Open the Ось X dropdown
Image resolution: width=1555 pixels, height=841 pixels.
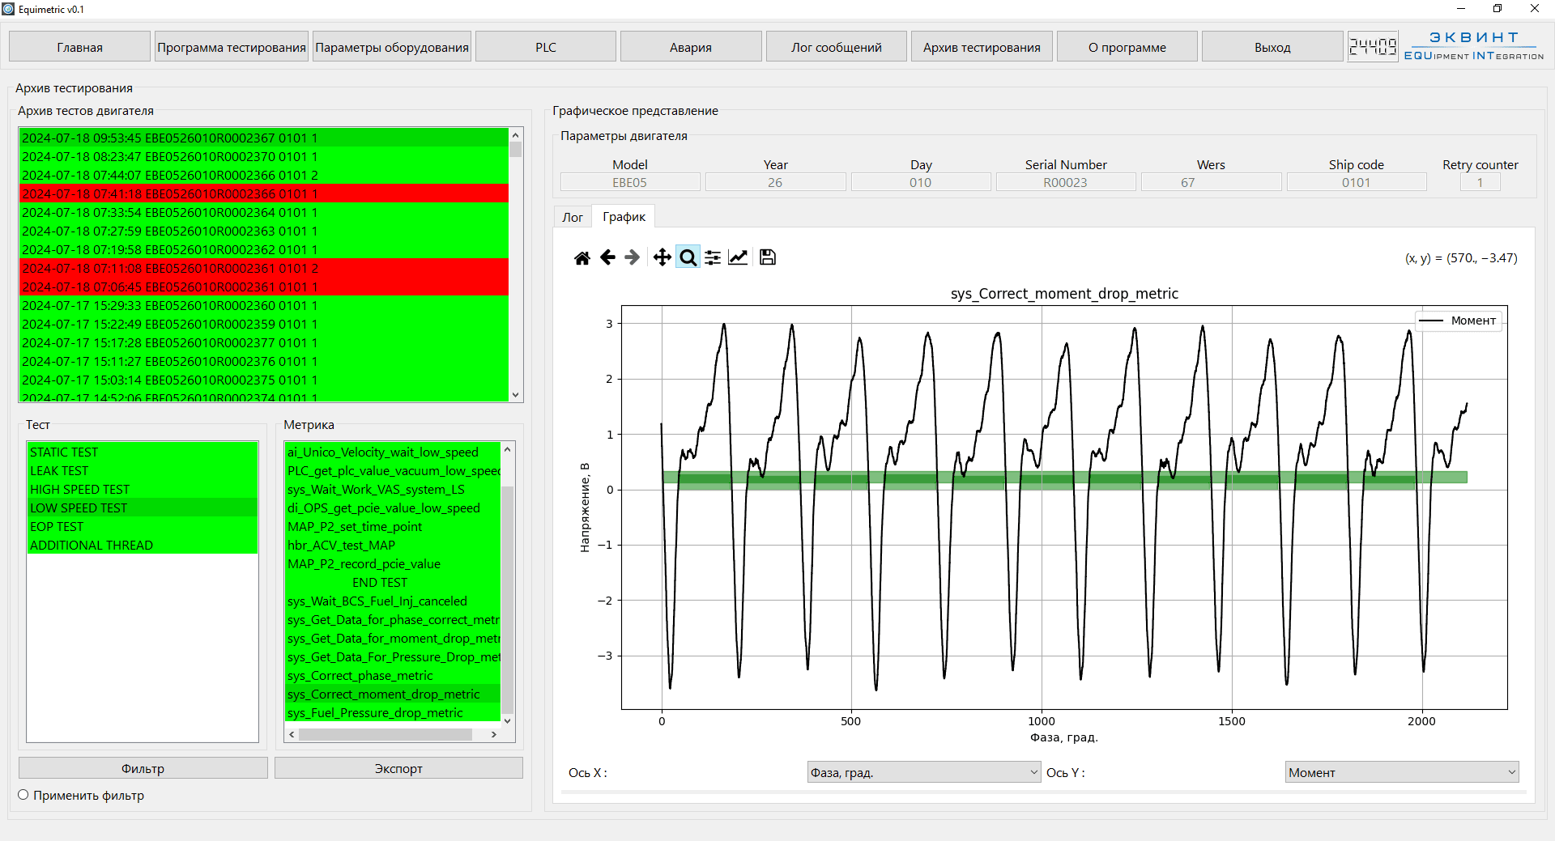click(923, 772)
